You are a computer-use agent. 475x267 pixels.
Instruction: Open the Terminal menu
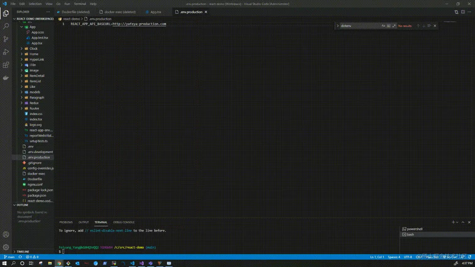79,4
